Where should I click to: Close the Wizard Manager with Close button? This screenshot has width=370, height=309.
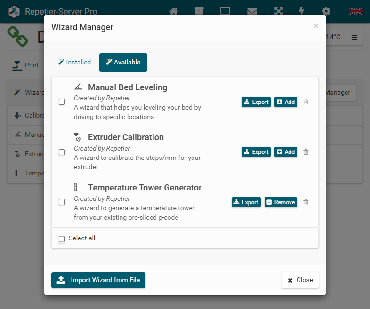click(300, 280)
